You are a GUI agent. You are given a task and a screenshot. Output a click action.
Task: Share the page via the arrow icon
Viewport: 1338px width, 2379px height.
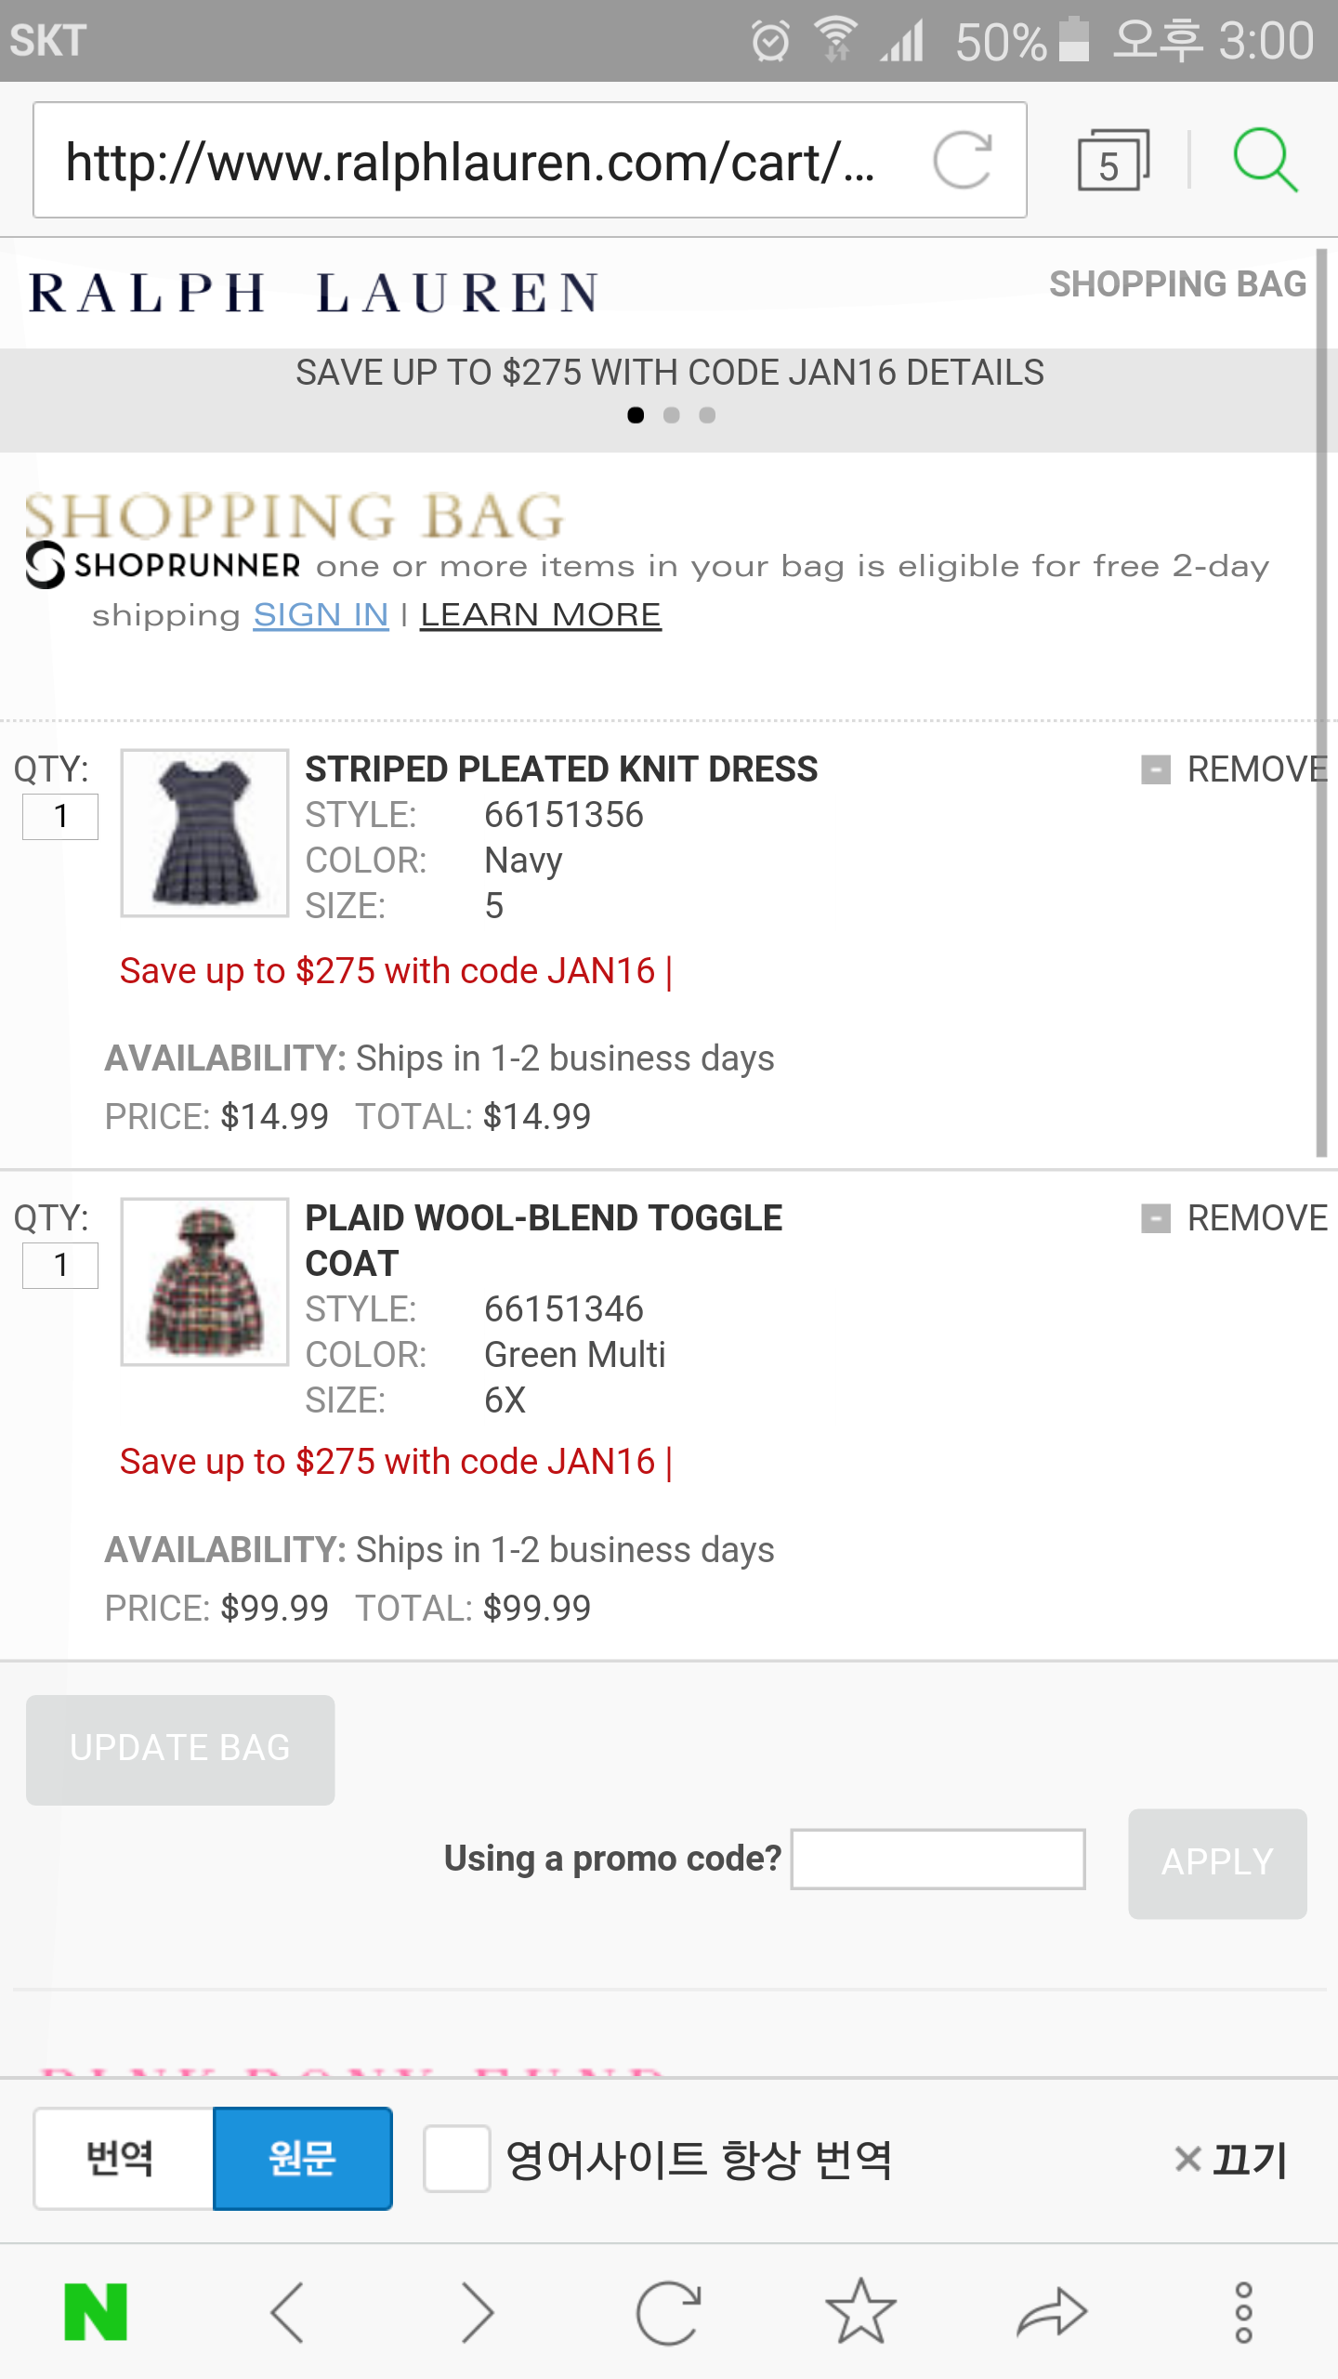[1052, 2312]
